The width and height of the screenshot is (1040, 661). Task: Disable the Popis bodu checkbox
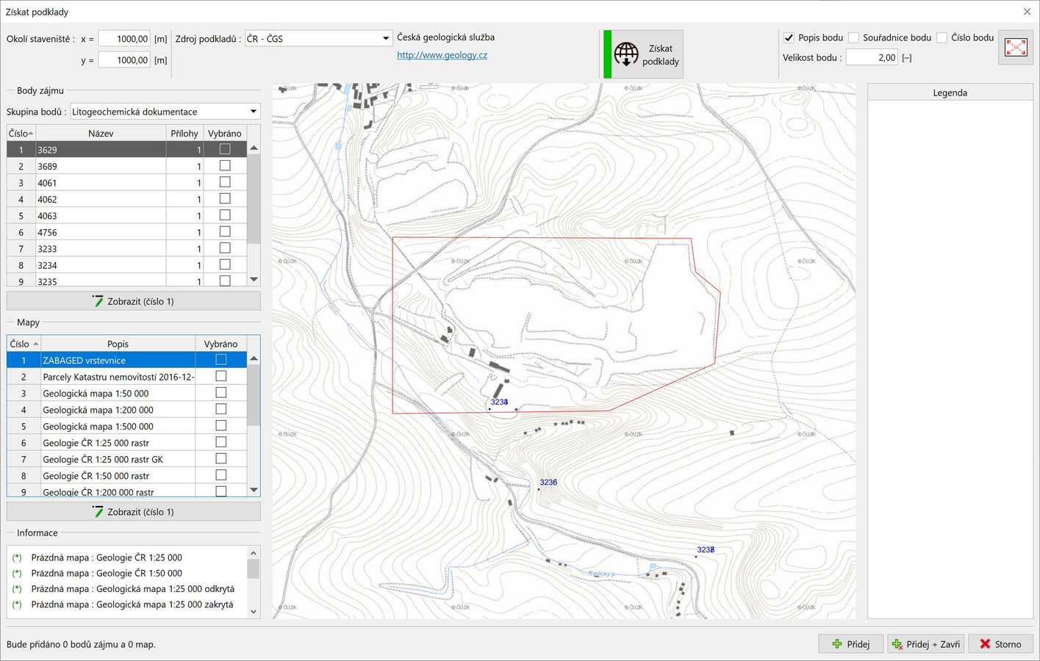click(x=789, y=37)
